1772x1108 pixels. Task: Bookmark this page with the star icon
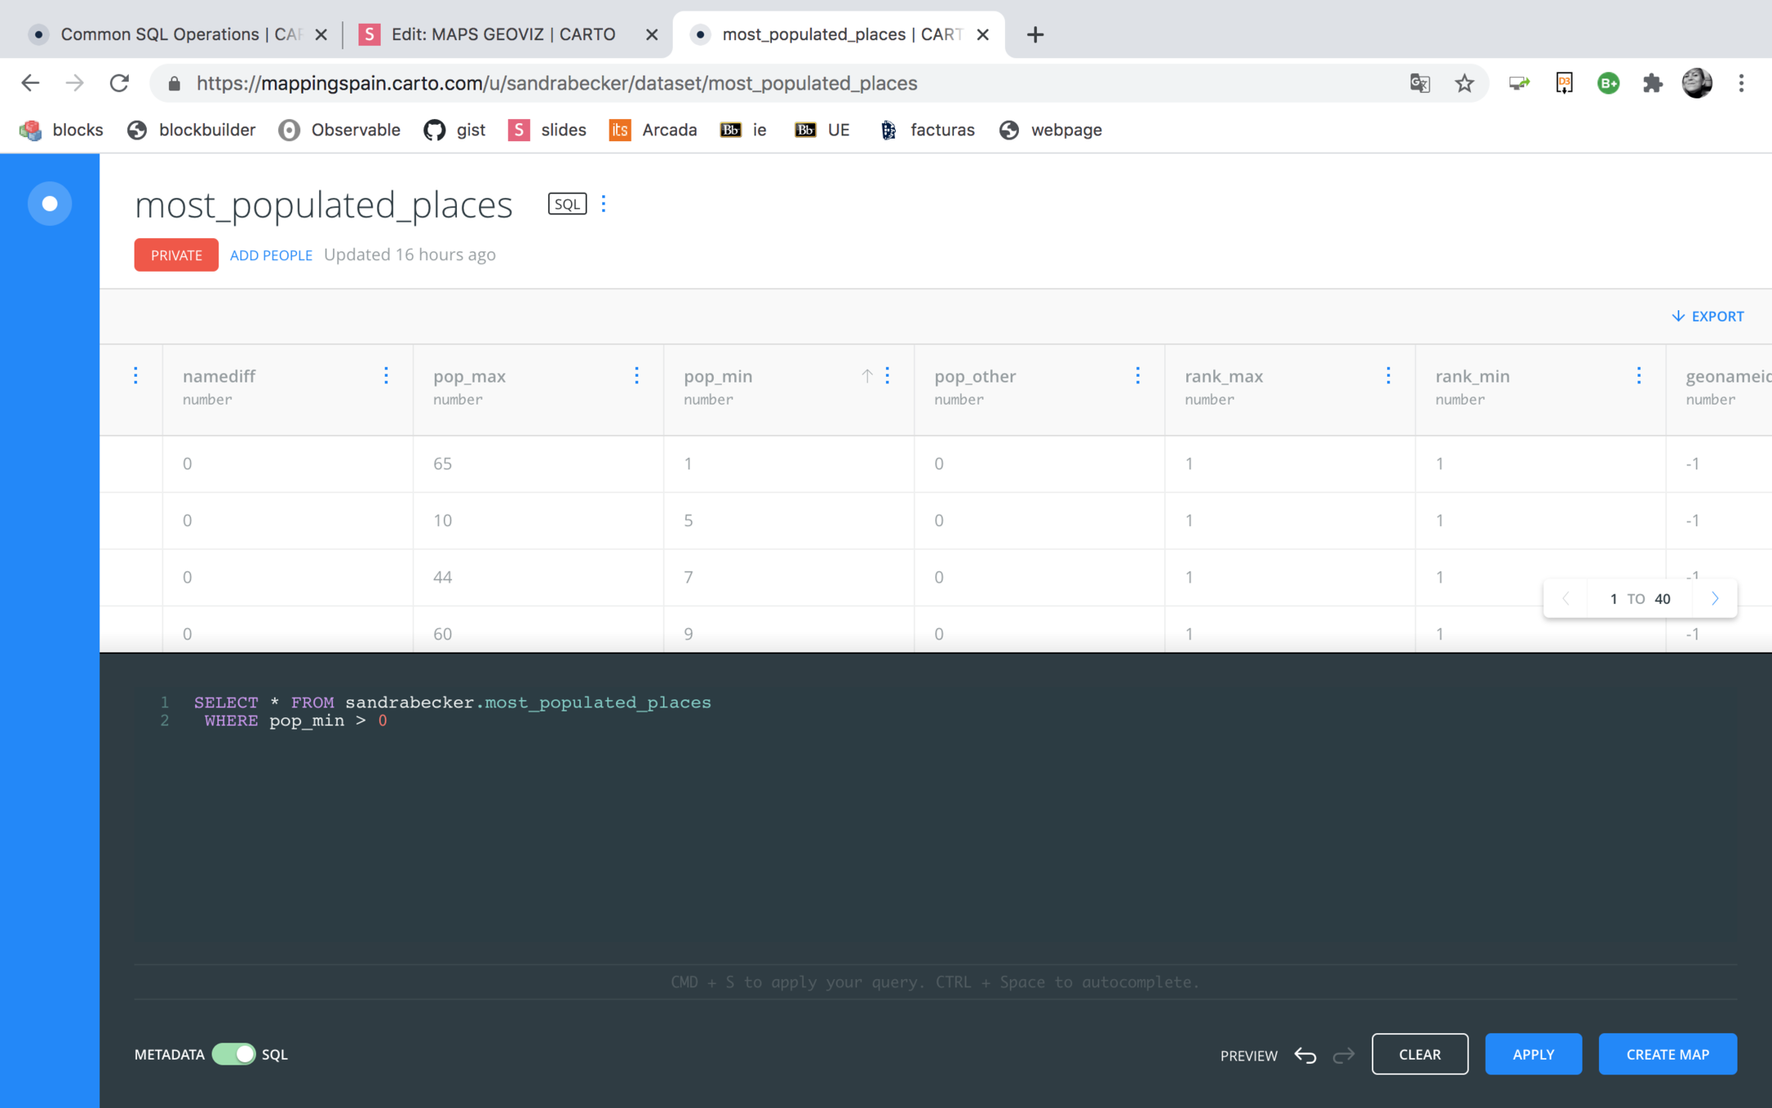1464,83
